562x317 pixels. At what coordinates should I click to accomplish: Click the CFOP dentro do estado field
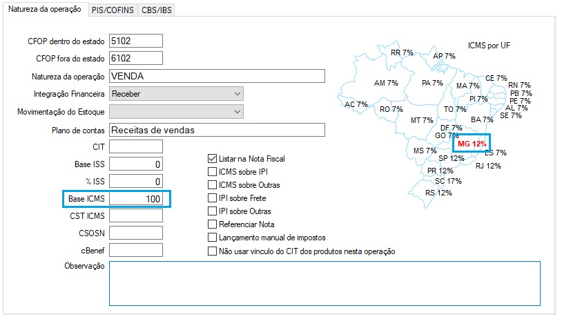[x=135, y=41]
